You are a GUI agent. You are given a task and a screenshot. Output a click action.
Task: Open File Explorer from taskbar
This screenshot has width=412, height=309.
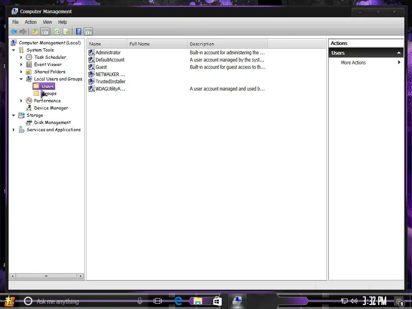point(198,301)
